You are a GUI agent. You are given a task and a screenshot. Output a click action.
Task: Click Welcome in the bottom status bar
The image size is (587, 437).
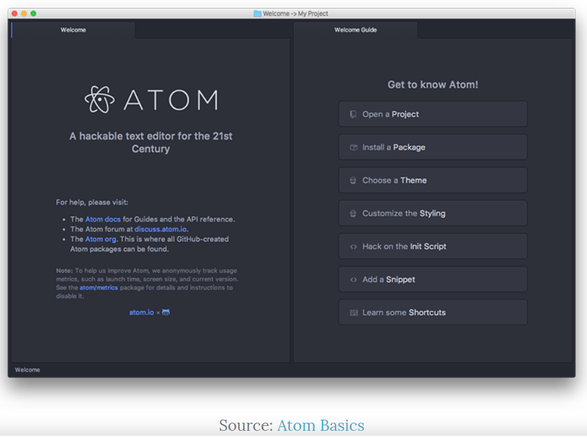click(x=27, y=369)
